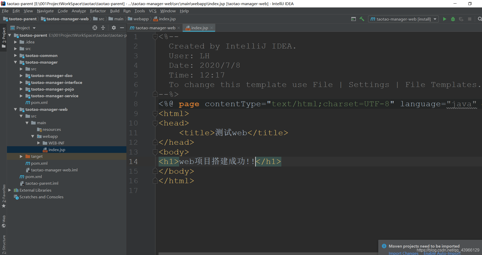Toggle the 2: Favorites side tab
This screenshot has height=255, width=482.
point(4,196)
